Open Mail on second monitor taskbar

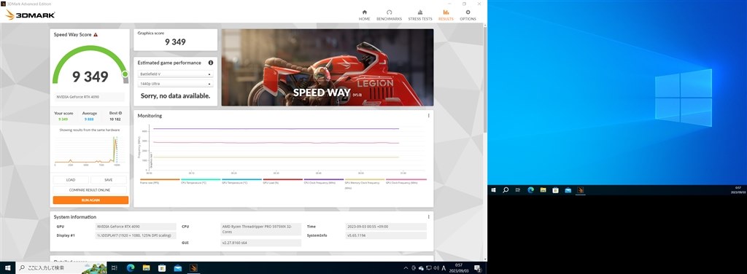[x=568, y=190]
